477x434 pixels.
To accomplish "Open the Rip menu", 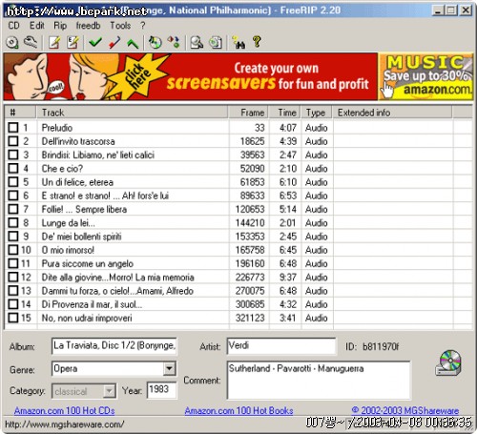I will point(60,26).
